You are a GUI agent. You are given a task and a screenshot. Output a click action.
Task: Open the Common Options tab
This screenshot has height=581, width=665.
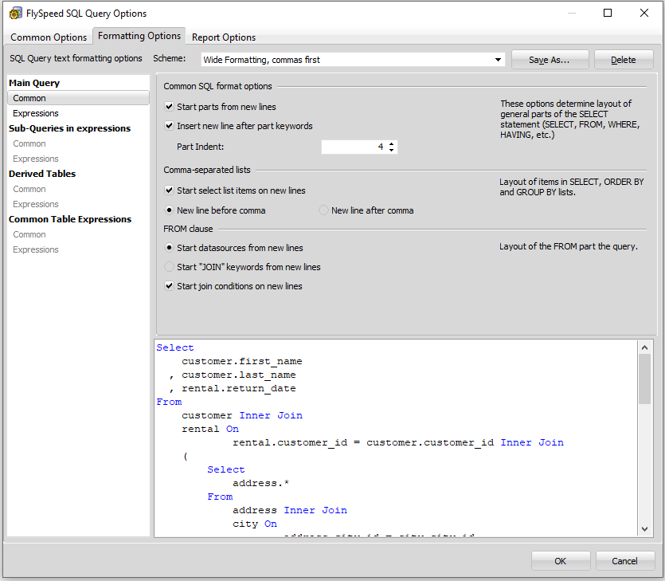48,37
